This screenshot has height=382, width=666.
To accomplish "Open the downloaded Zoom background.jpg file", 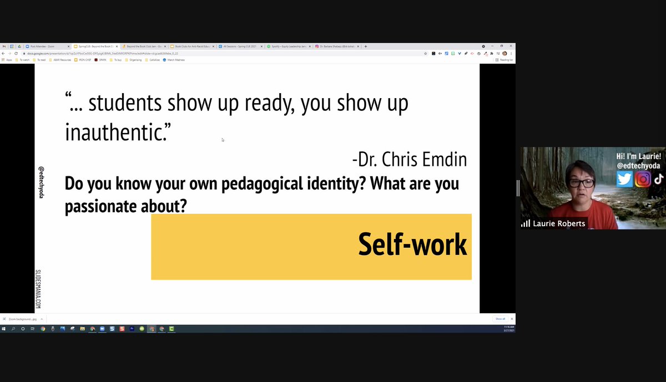I will (x=23, y=319).
